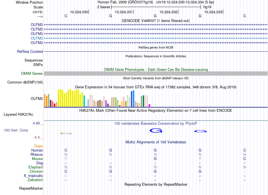268x195 pixels.
Task: Click the Mouse species label
Action: 38,159
